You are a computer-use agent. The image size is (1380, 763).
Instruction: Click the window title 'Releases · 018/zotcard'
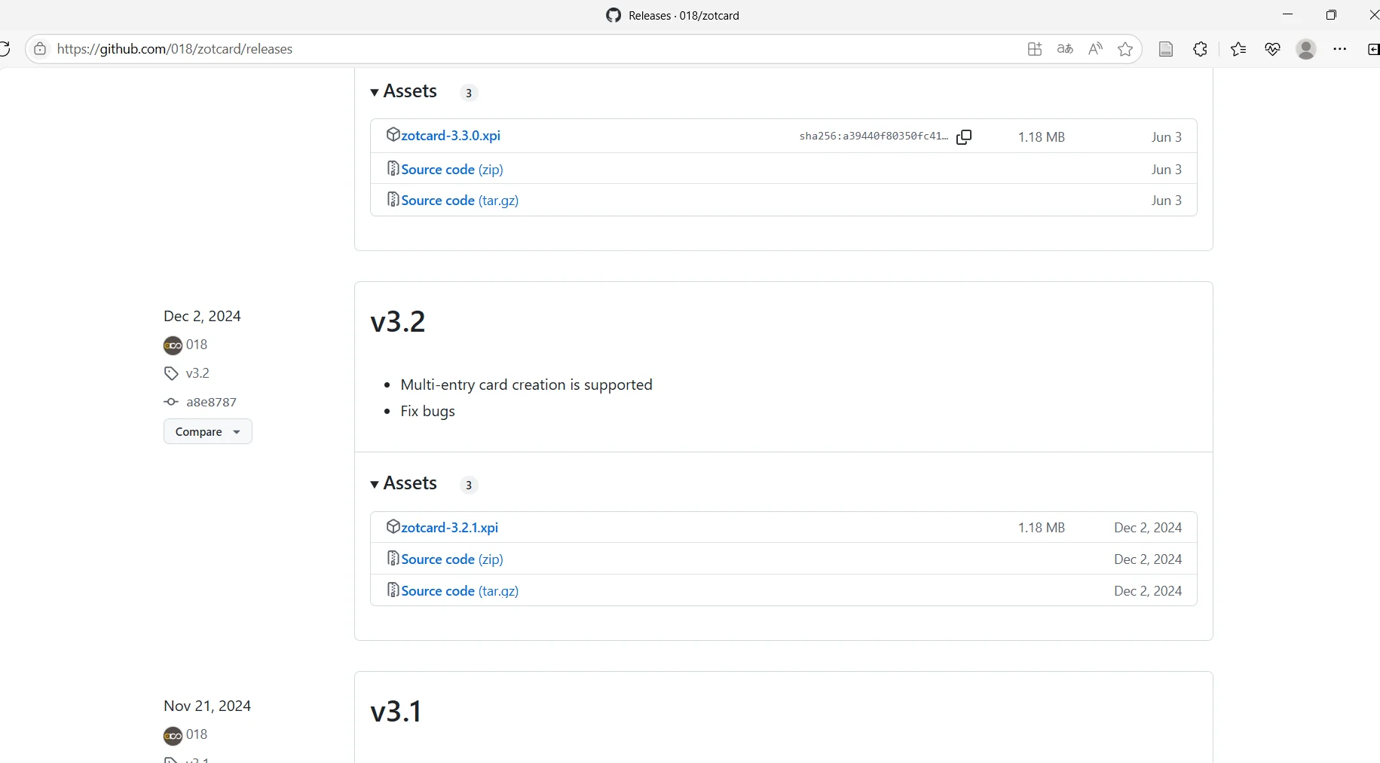pyautogui.click(x=684, y=15)
